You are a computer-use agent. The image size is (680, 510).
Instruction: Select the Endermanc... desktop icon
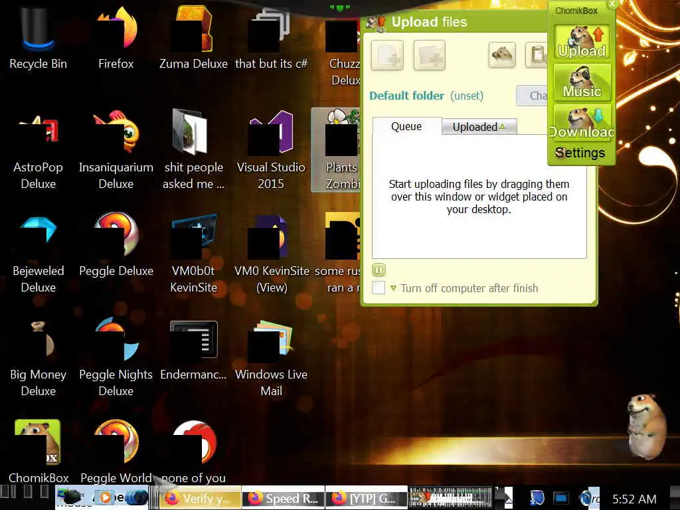[x=193, y=351]
